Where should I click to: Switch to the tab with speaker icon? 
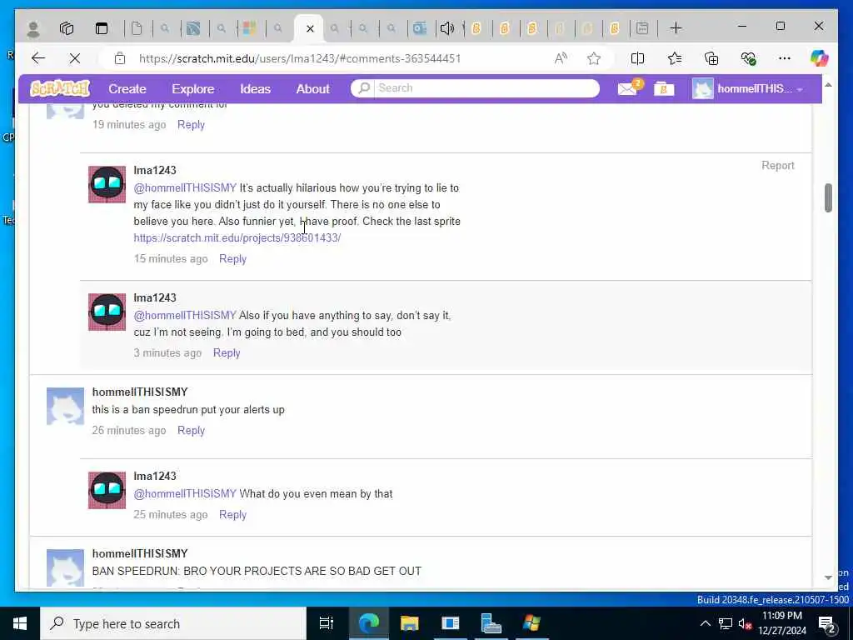click(x=447, y=28)
